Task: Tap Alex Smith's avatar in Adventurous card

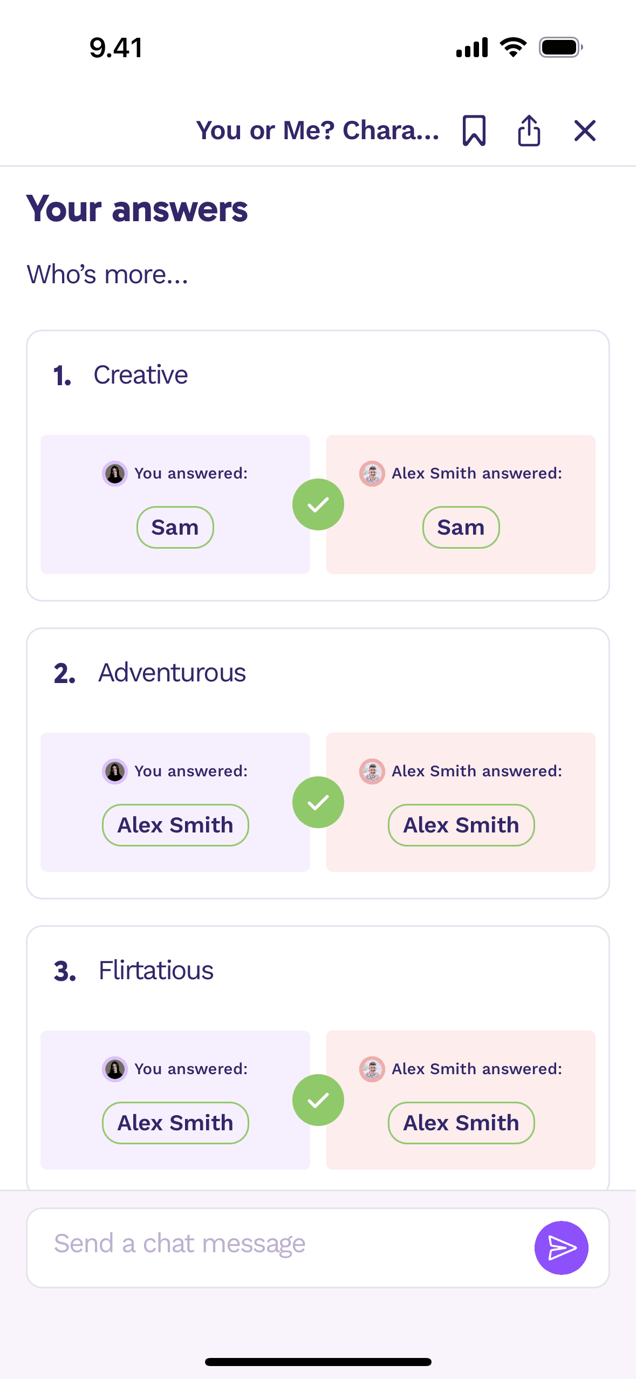Action: (x=372, y=772)
